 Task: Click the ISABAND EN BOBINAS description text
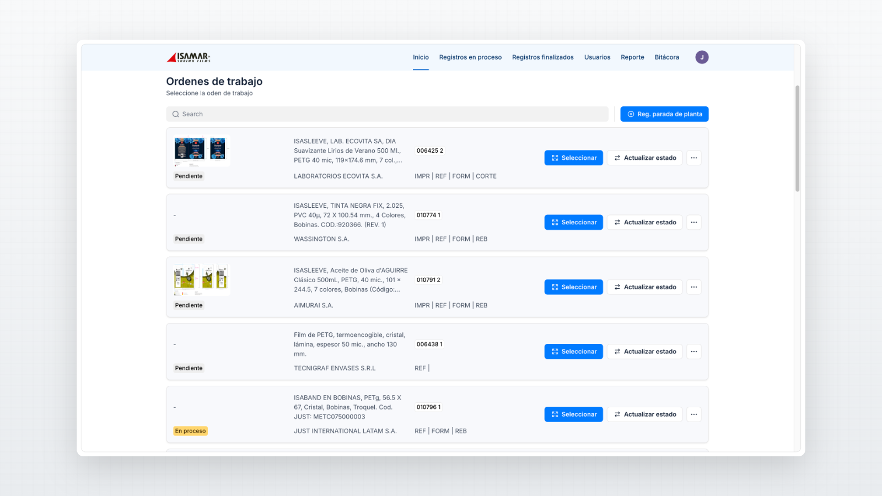[348, 407]
